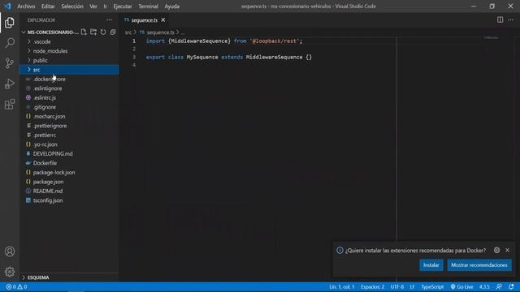
Task: Click the New Folder icon in explorer header
Action: (x=93, y=32)
